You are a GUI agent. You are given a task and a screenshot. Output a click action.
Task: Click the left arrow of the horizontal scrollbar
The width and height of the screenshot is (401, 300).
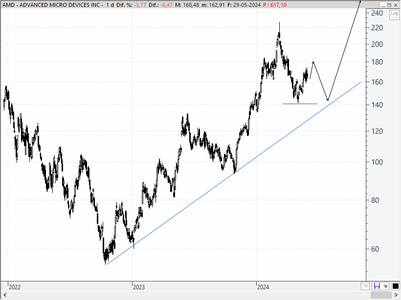pyautogui.click(x=4, y=296)
